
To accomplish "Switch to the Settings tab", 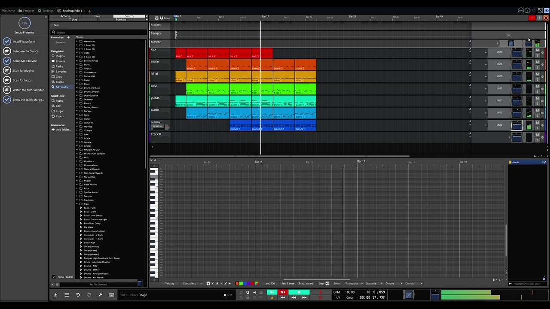I will [x=46, y=11].
